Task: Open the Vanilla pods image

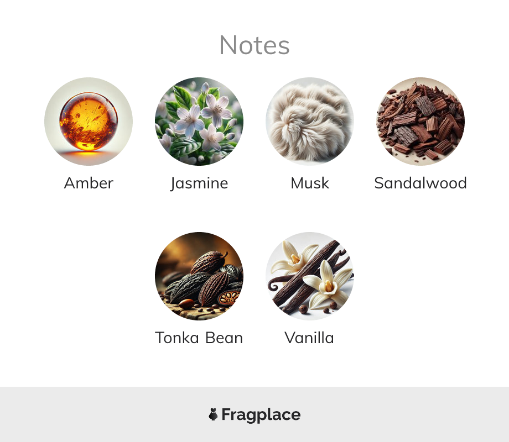Action: tap(310, 276)
